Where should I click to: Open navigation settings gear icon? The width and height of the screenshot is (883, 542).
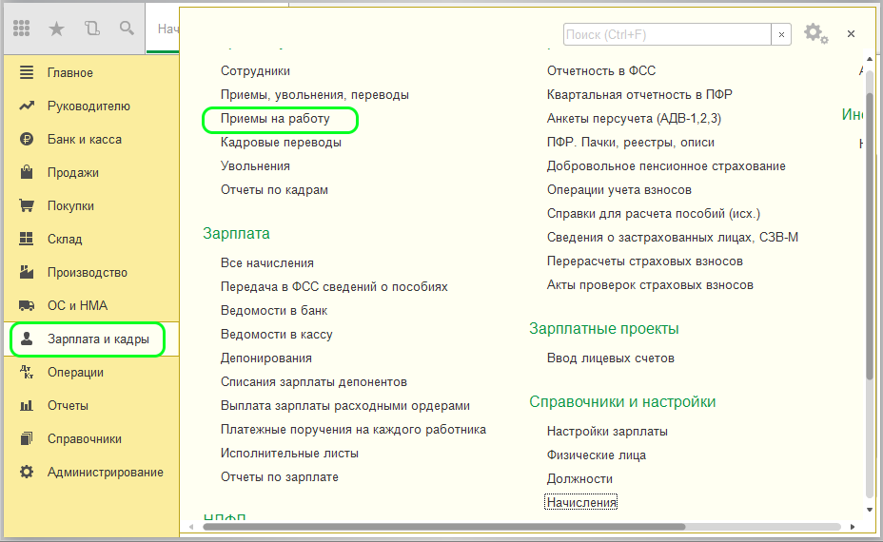(815, 34)
